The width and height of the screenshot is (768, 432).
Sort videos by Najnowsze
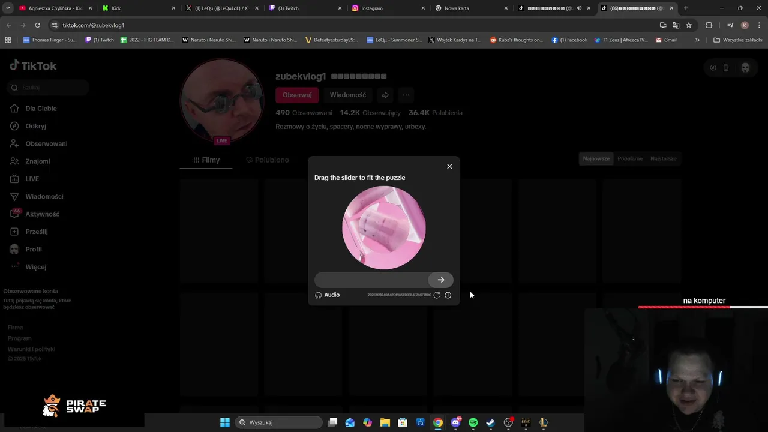[596, 158]
